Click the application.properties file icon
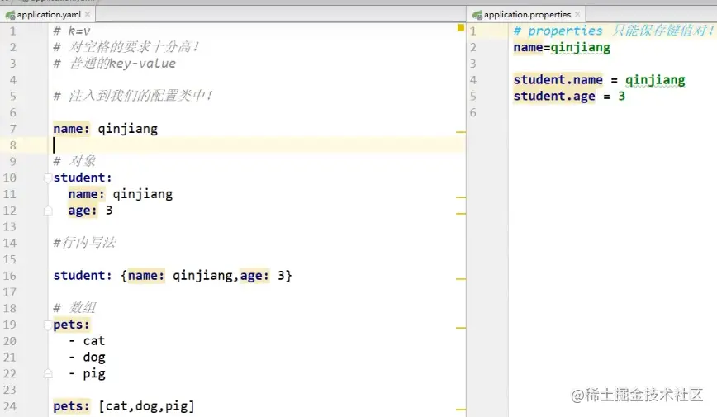The width and height of the screenshot is (717, 417). pos(477,15)
